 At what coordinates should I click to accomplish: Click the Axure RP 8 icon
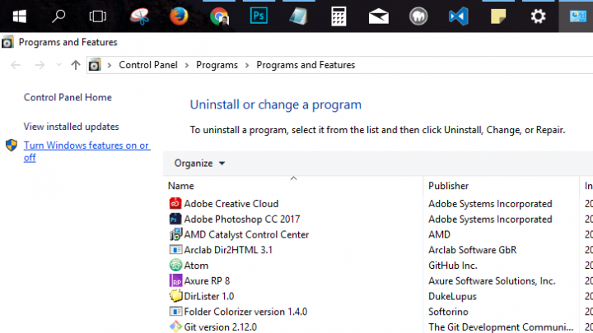tap(175, 280)
